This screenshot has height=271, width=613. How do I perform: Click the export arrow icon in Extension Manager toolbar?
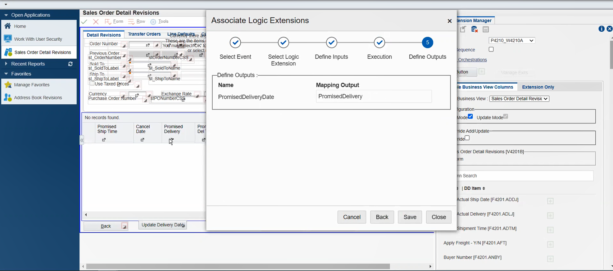[x=463, y=30]
